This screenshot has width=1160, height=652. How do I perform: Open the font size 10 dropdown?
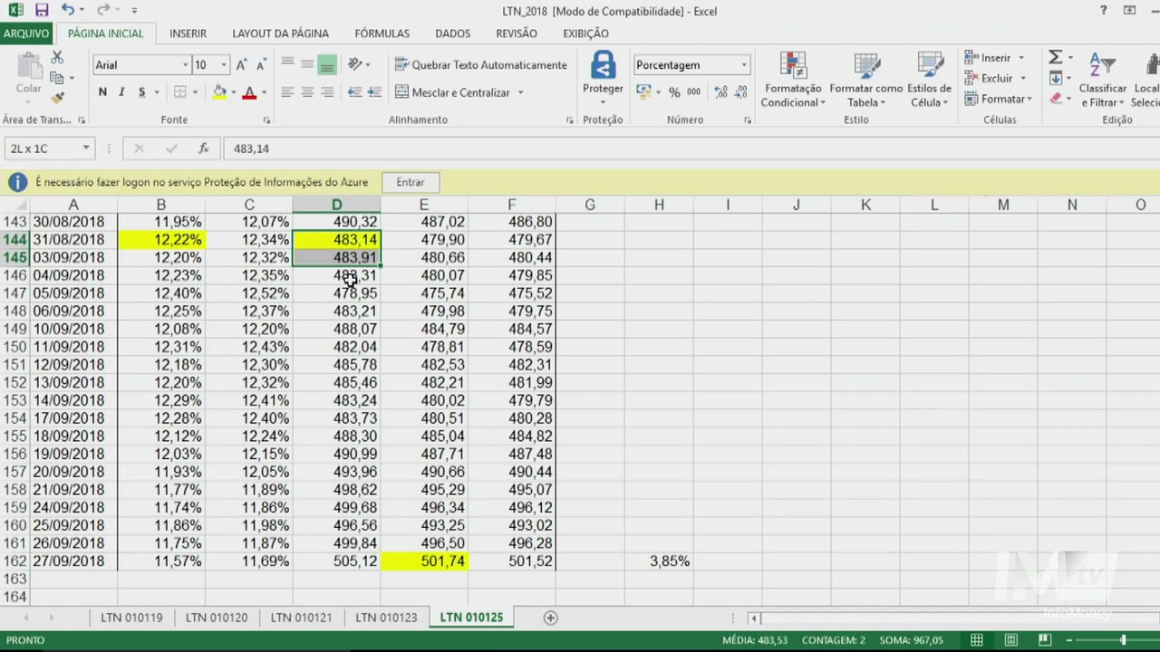point(224,65)
